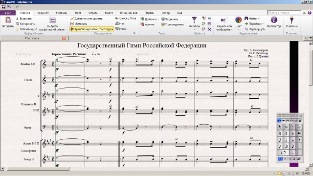The image size is (313, 176).
Task: Click the Ossia staff Над button
Action: tap(120, 23)
